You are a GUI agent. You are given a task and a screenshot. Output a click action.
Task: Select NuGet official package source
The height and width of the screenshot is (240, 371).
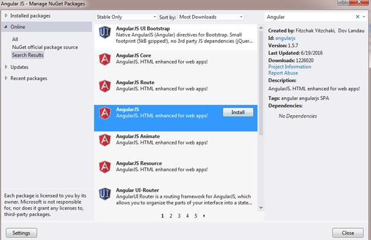pyautogui.click(x=45, y=47)
